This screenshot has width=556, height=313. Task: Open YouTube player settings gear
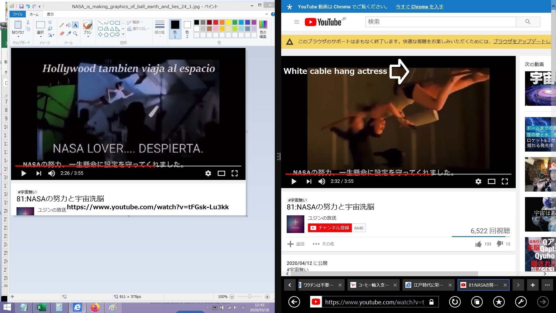coord(478,181)
